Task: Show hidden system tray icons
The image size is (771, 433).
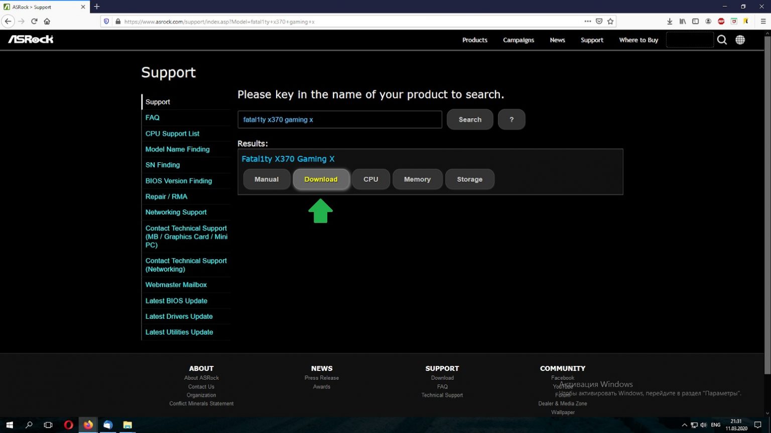Action: pyautogui.click(x=684, y=425)
